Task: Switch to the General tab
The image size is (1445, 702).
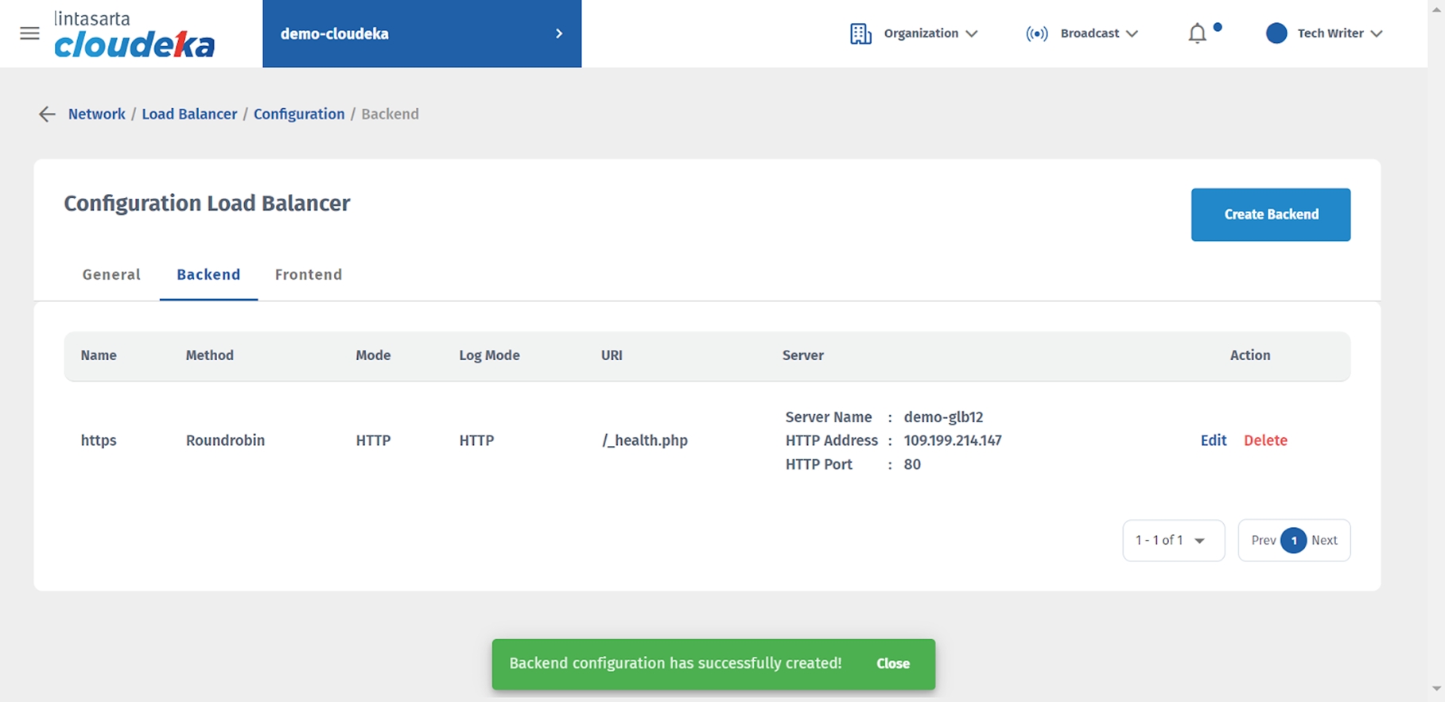Action: (x=111, y=274)
